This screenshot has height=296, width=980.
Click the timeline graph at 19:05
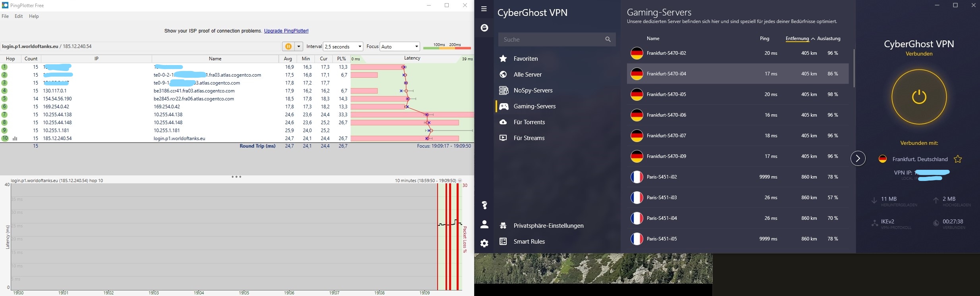(x=244, y=236)
